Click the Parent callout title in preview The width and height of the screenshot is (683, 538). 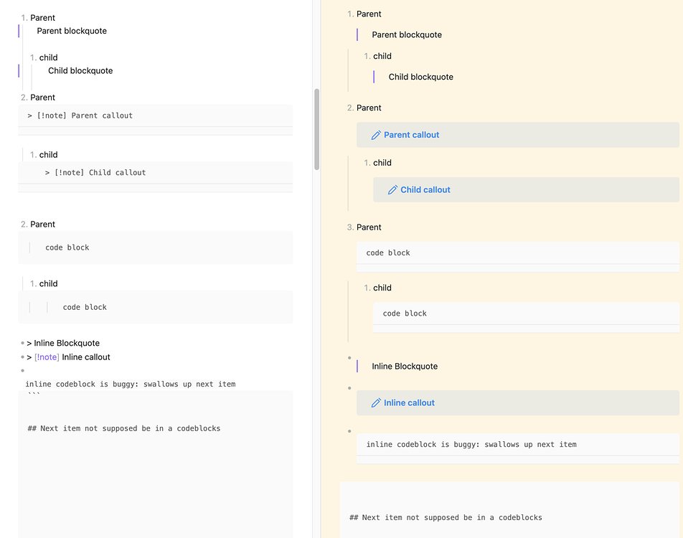pos(411,135)
